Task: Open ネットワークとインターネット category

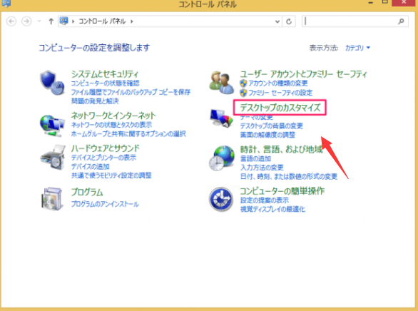Action: [113, 116]
